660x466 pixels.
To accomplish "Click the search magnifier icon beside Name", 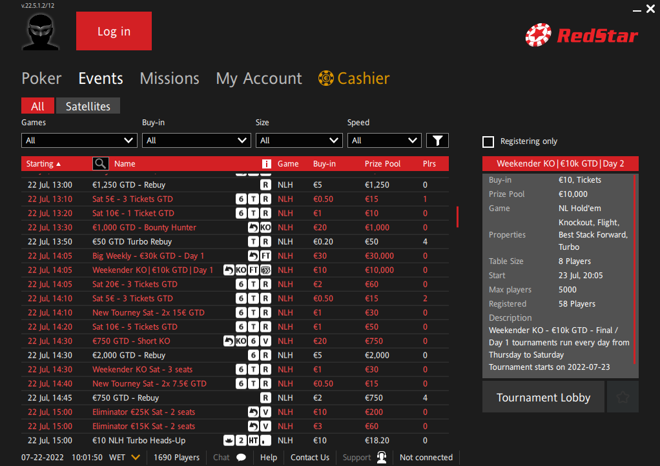I will click(101, 164).
